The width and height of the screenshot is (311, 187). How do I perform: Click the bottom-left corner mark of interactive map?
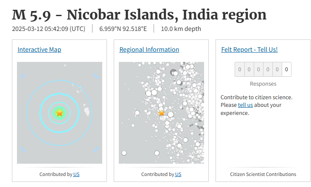(22, 149)
